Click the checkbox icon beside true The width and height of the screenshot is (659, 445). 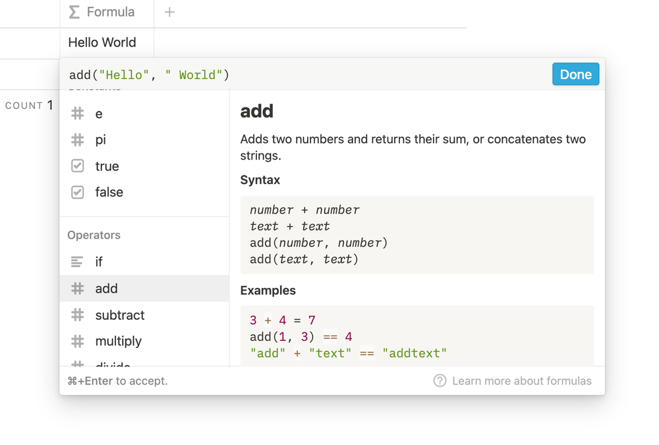(x=77, y=166)
